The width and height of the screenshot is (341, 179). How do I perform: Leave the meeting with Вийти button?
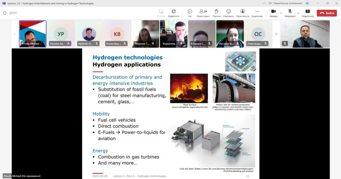[326, 13]
